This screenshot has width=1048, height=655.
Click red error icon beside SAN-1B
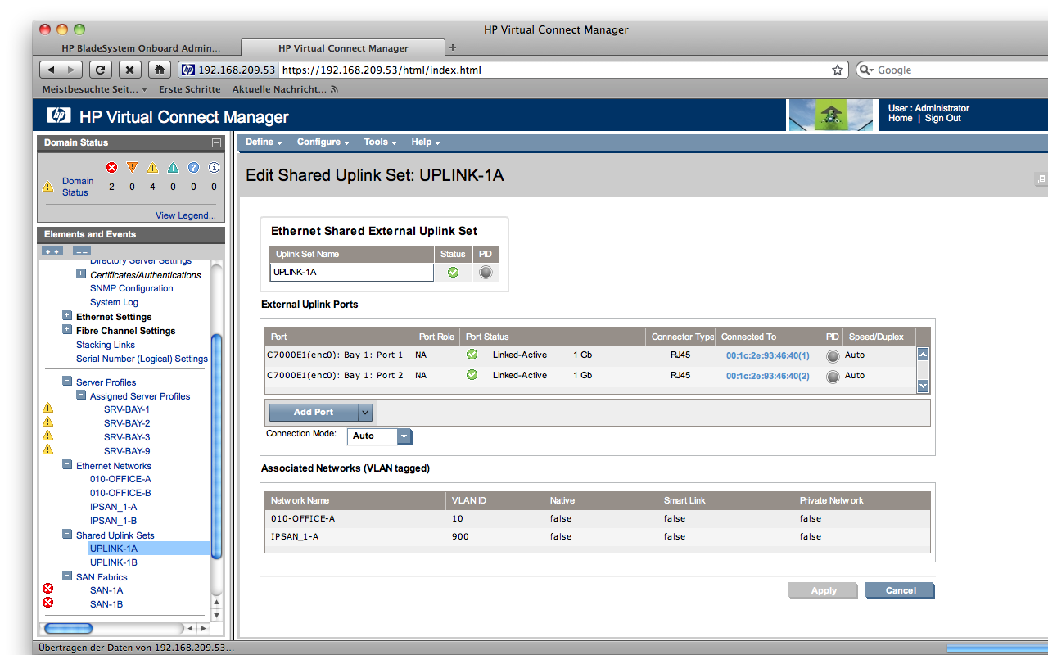click(47, 603)
